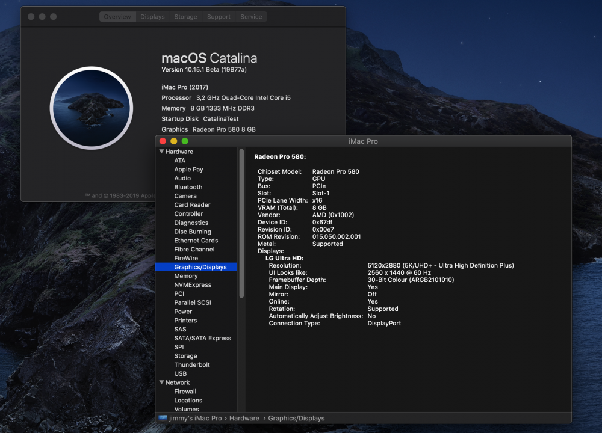Click the sidebar vertical scrollbar
This screenshot has width=602, height=433.
pos(241,224)
